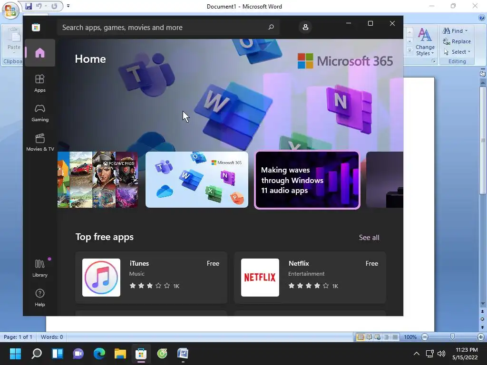Open File Explorer from the taskbar

(120, 354)
